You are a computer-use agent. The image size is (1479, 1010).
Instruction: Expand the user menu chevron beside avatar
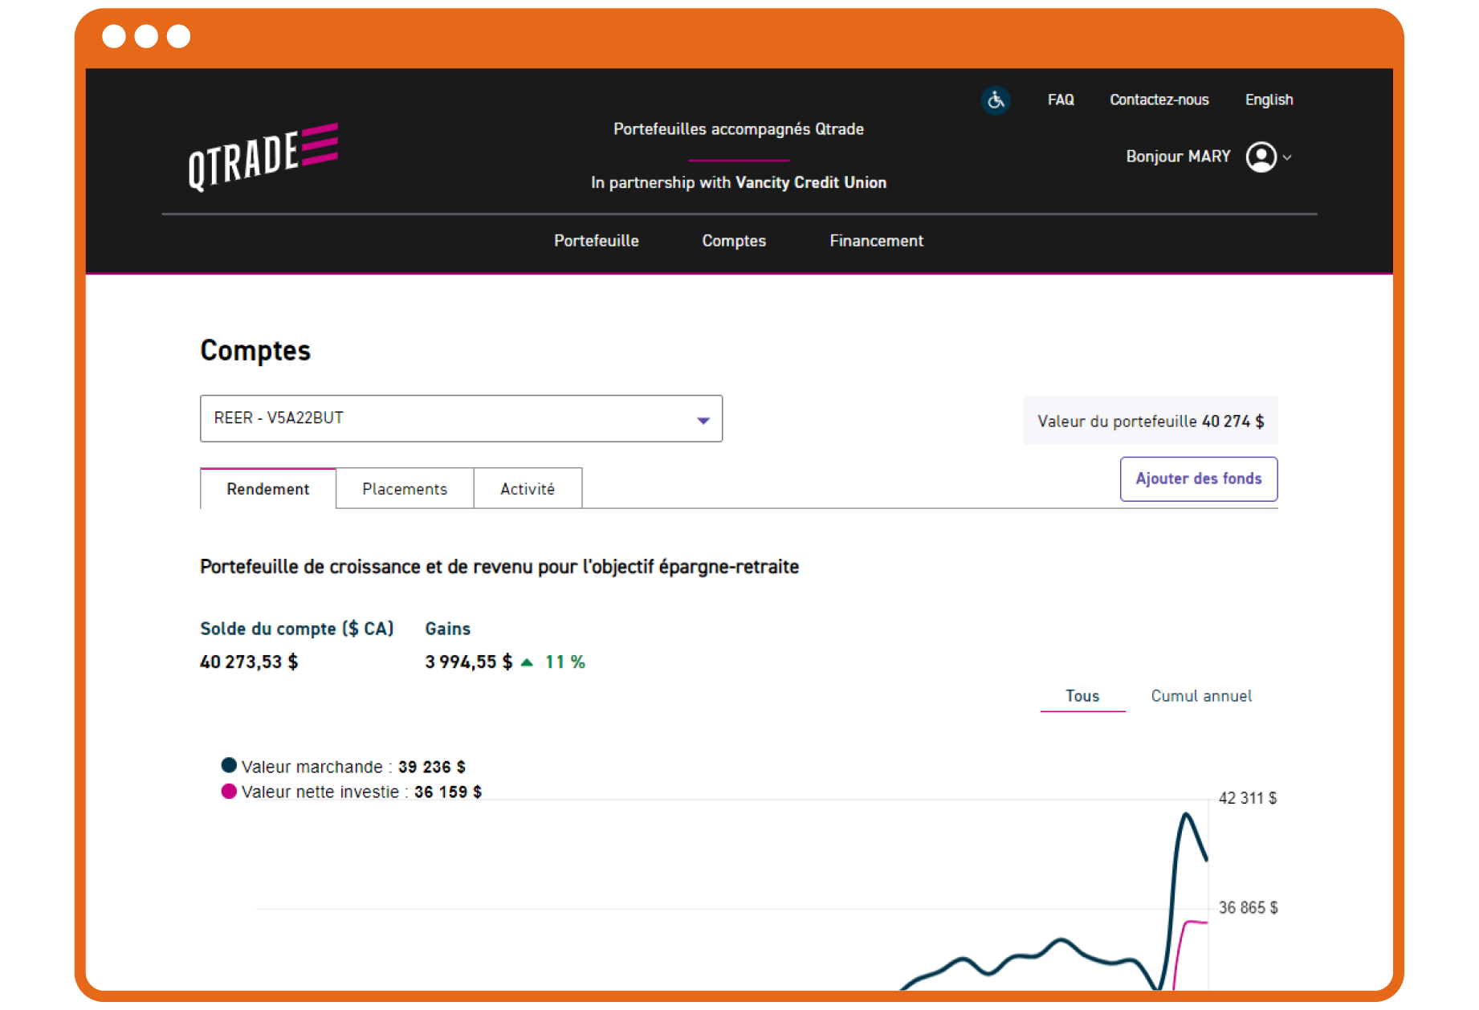coord(1287,157)
